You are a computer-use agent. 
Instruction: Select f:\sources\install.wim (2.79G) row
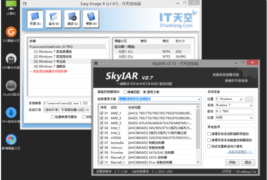[67, 47]
